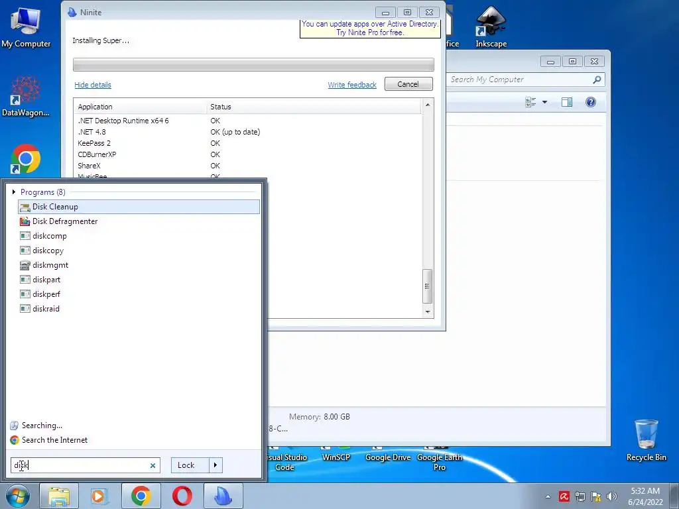Open Google Chrome desktop shortcut
The height and width of the screenshot is (509, 679).
coord(26,159)
